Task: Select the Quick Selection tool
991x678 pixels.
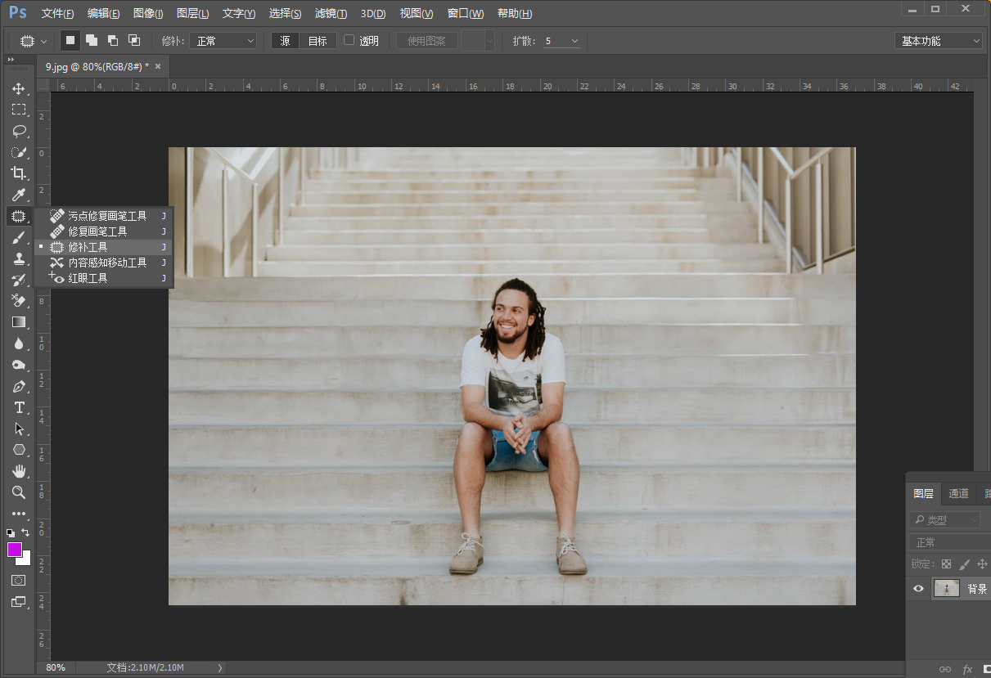Action: [x=18, y=152]
